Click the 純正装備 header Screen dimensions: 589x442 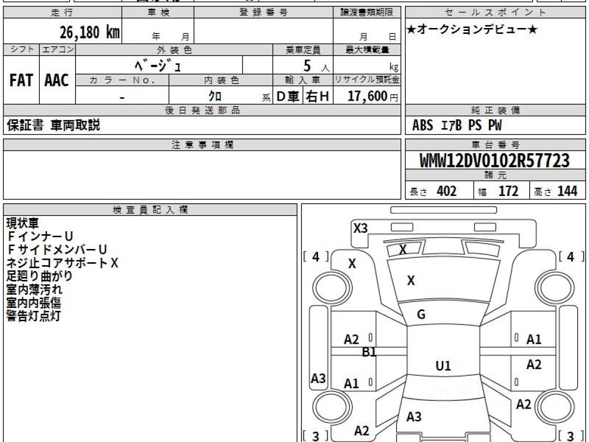point(495,110)
